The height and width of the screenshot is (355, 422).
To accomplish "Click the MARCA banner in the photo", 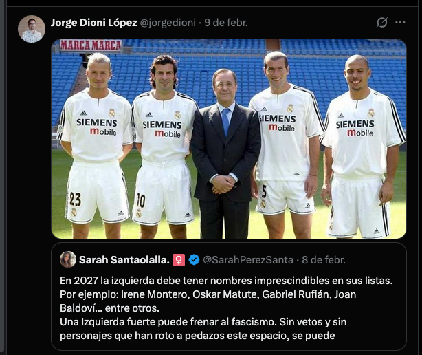I will pos(91,45).
